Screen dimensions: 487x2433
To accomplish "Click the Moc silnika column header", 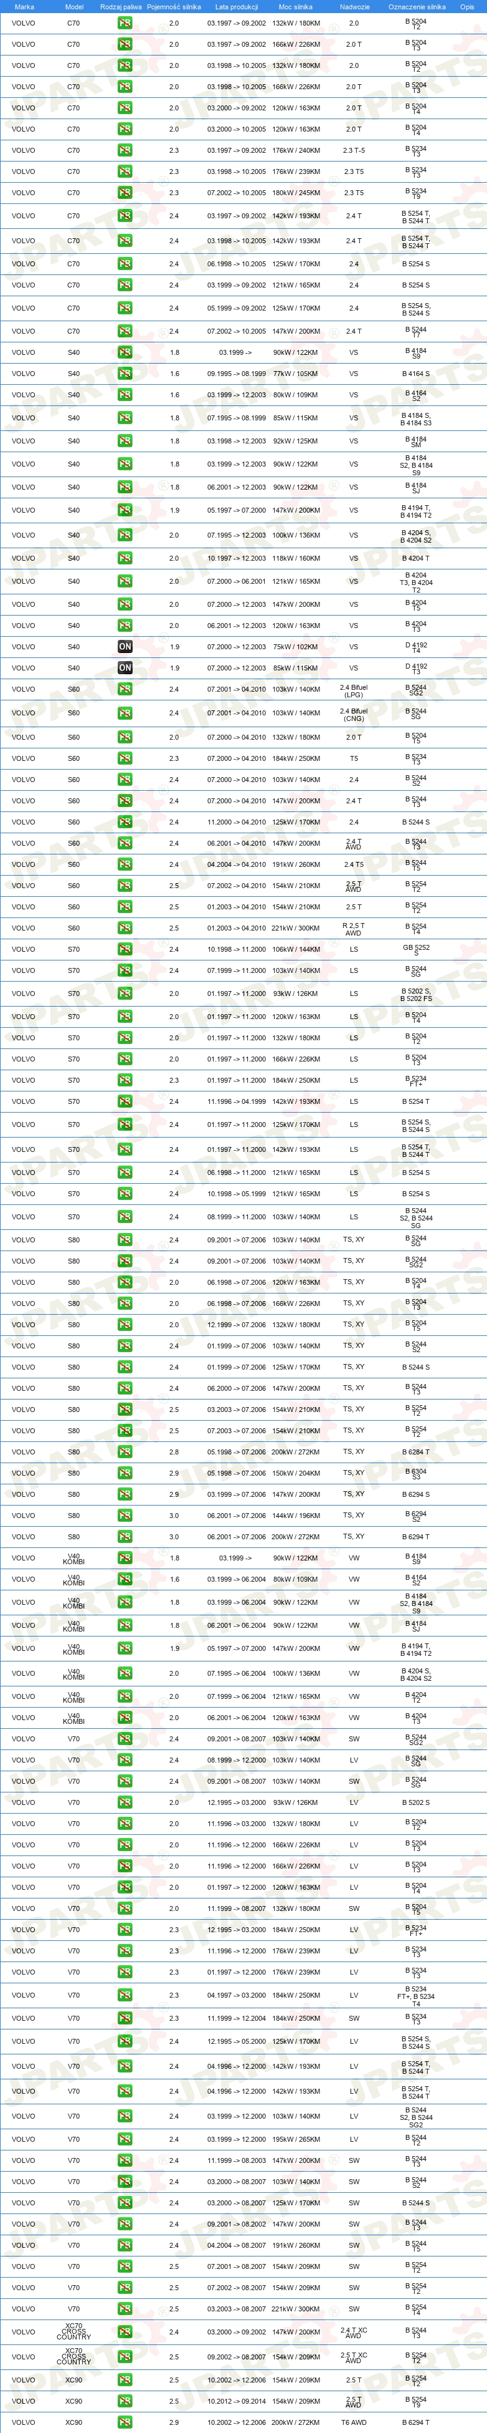I will pos(295,7).
